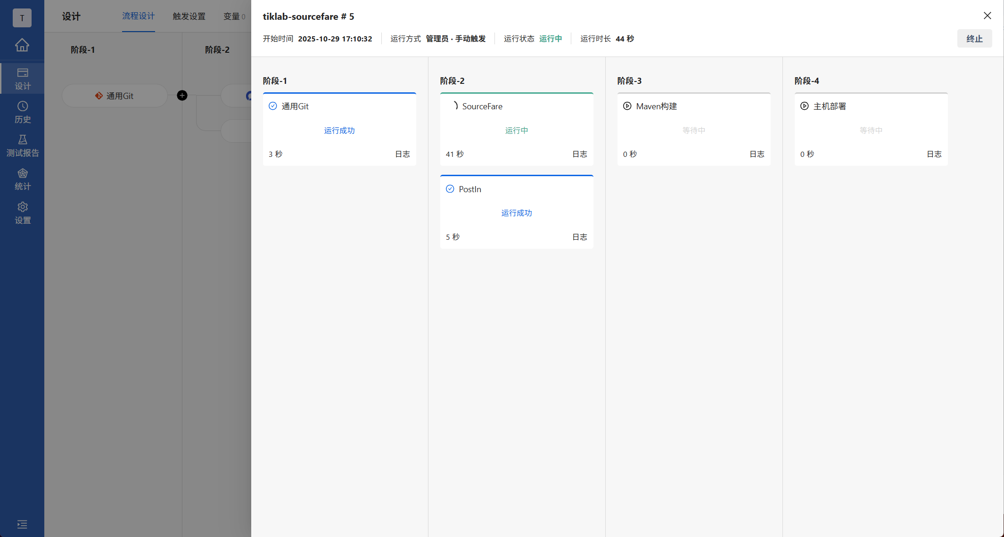This screenshot has width=1004, height=537.
Task: Close the run details panel
Action: click(x=987, y=16)
